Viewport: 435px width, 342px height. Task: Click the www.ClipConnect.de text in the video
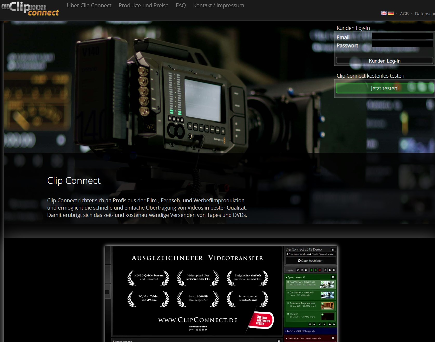(x=198, y=320)
